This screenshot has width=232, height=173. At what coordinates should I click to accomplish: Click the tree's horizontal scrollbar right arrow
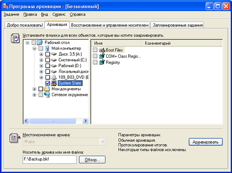pos(85,121)
